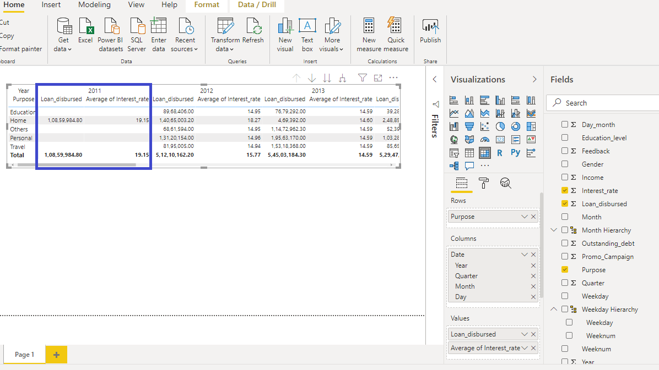The height and width of the screenshot is (370, 659).
Task: Select the Python visual icon
Action: click(515, 153)
